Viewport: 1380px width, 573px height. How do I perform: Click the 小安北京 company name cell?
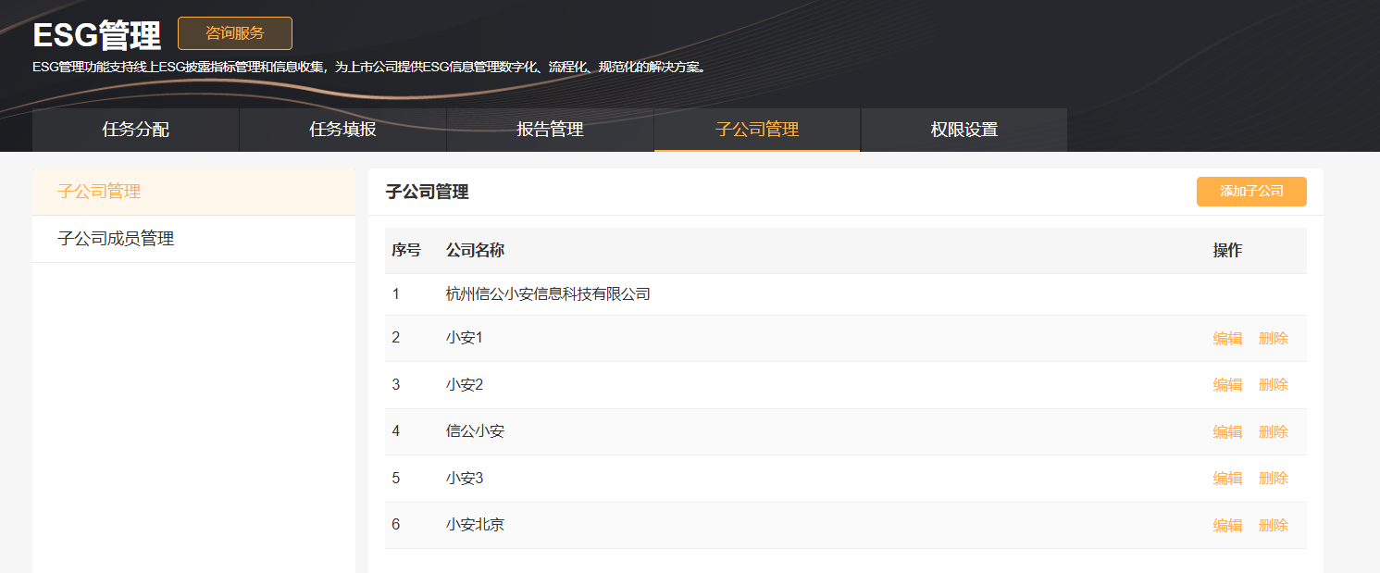click(475, 525)
